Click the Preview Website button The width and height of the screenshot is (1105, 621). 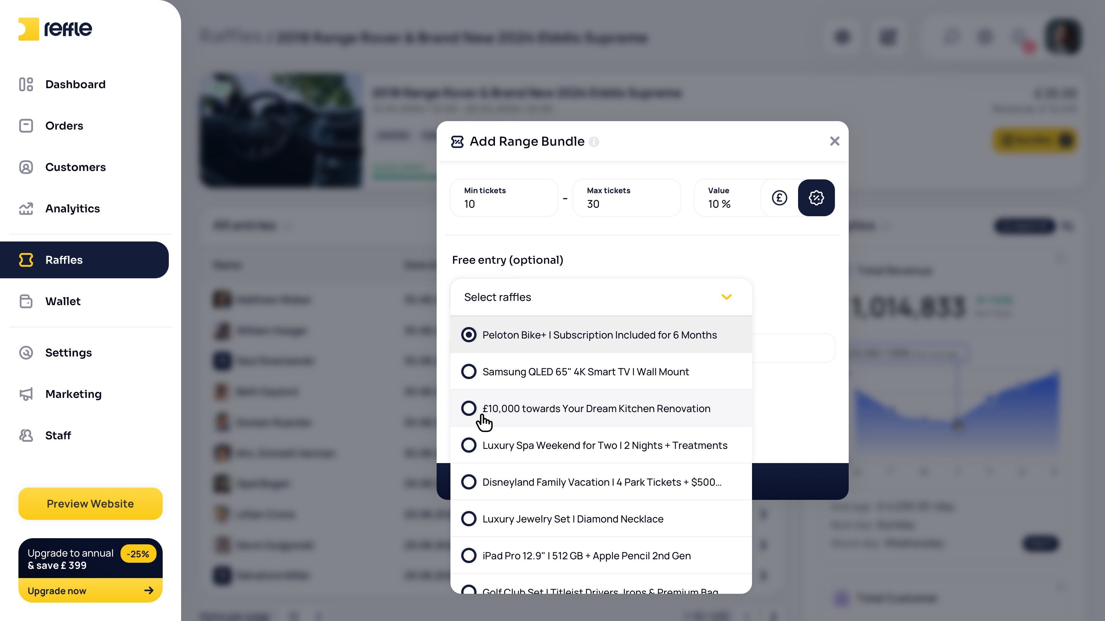click(91, 504)
